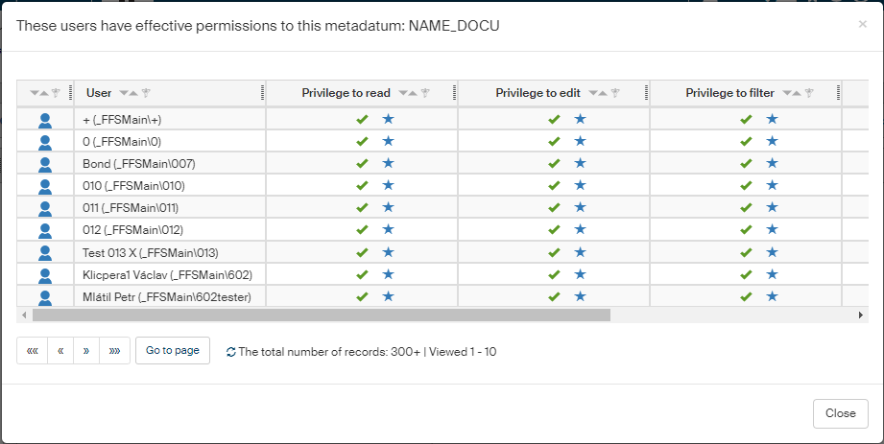Open the filter icon in User column header

coord(146,93)
